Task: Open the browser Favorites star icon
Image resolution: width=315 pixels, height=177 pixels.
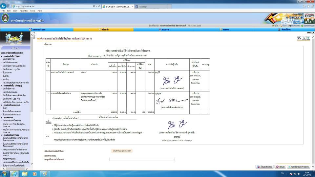Action: point(308,6)
